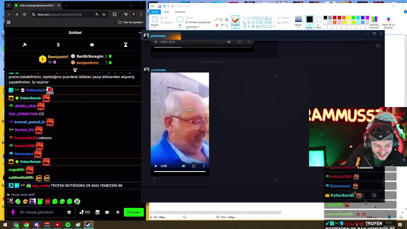The image size is (407, 229).
Task: Mute the upper 0:00 / 0:53 video
Action: (229, 42)
